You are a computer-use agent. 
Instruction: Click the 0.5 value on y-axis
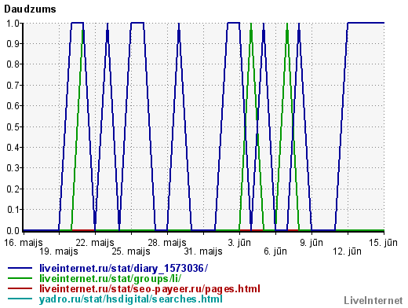pos(13,126)
